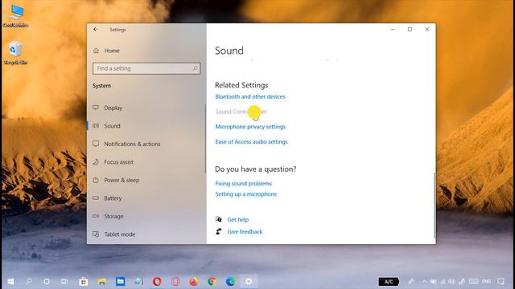Click the ENG language indicator
Viewport: 515px width, 289px height.
click(486, 281)
